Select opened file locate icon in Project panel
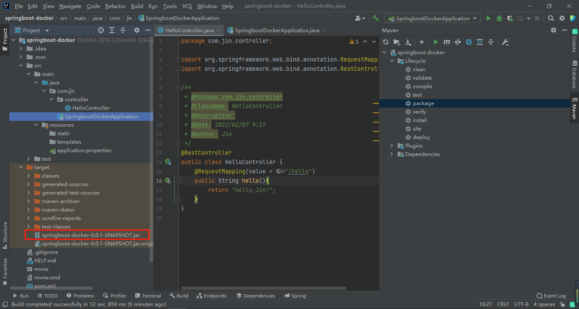 101,30
